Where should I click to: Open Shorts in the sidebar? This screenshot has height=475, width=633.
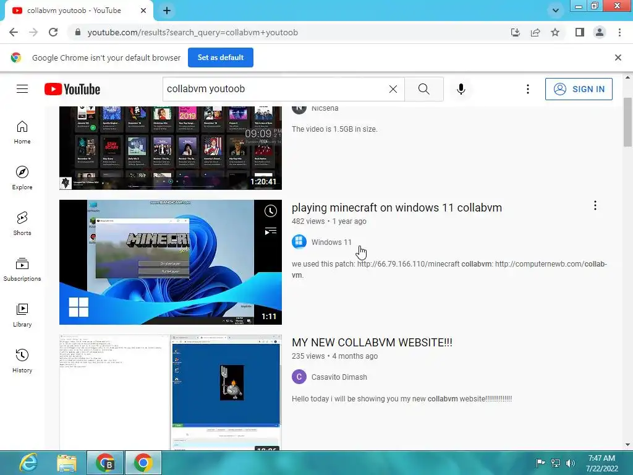[22, 224]
